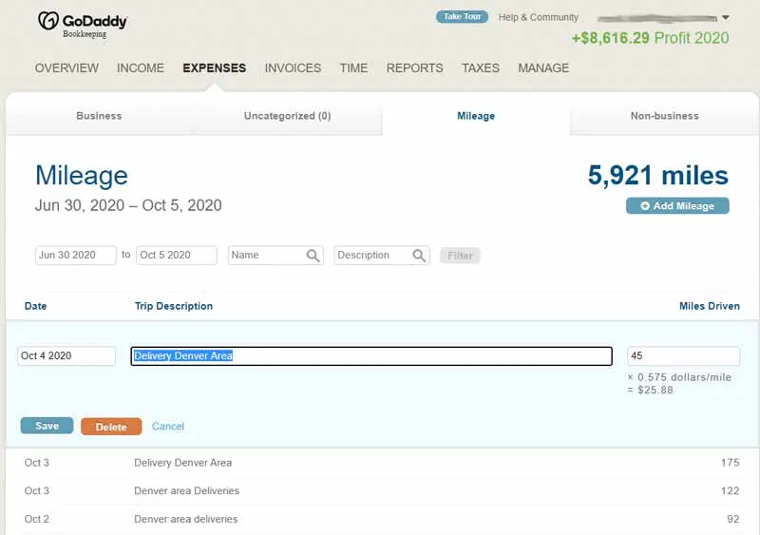Click the Jun 30 2020 start date field
The width and height of the screenshot is (760, 535).
pos(75,256)
